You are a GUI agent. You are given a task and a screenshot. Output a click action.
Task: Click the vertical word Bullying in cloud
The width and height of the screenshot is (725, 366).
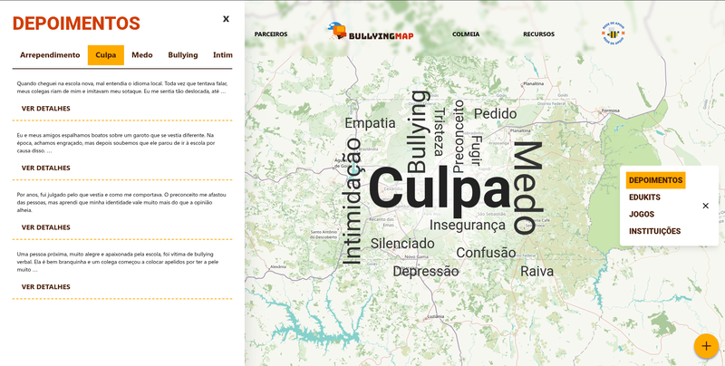tap(418, 131)
